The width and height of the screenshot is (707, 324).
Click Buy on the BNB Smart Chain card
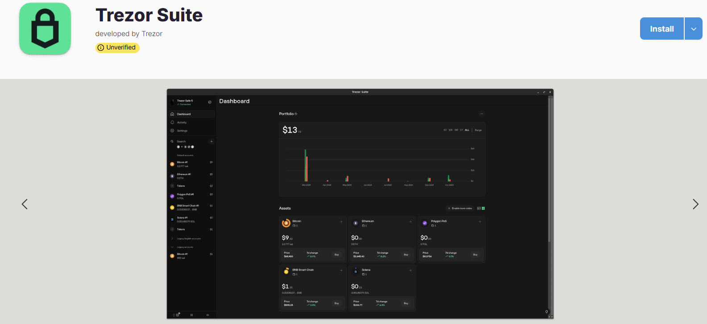pos(337,303)
